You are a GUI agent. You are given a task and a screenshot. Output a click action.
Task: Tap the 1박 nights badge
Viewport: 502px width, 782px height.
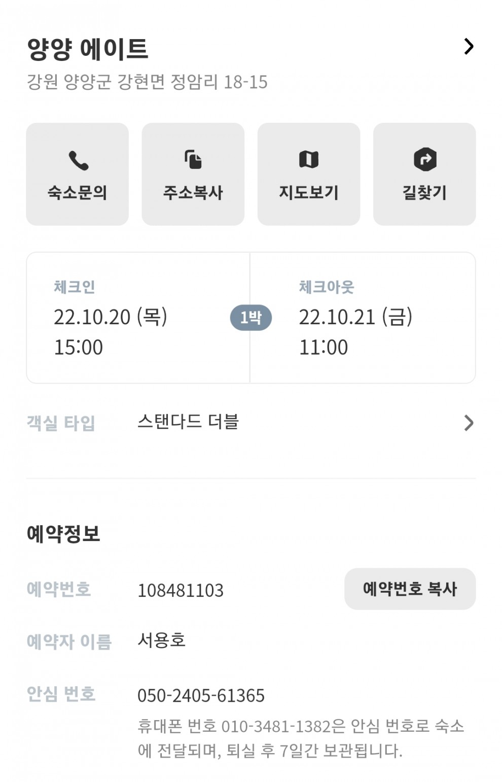[x=251, y=318]
